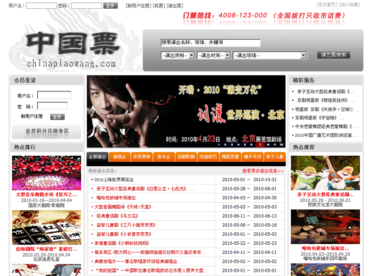Jump to banner slide 1

219,144
